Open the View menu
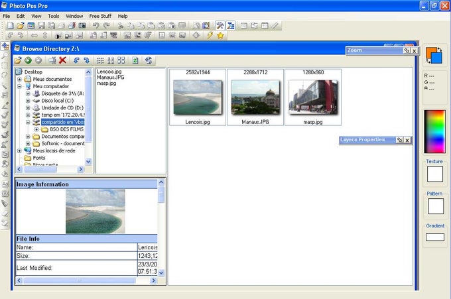The image size is (451, 299). [36, 16]
